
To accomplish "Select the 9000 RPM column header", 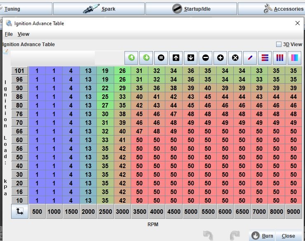I will click(x=293, y=212).
